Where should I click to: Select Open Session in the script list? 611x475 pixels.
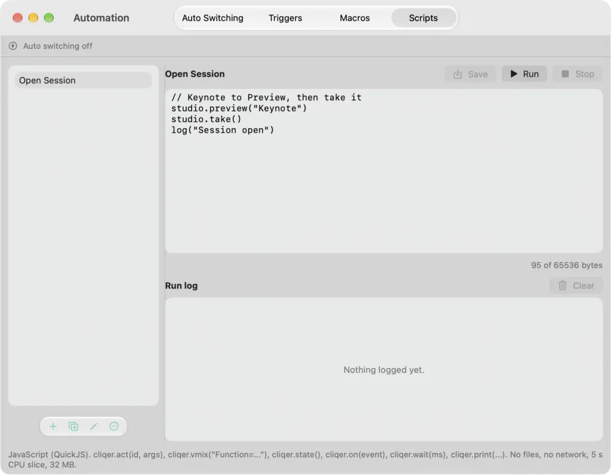click(x=84, y=81)
